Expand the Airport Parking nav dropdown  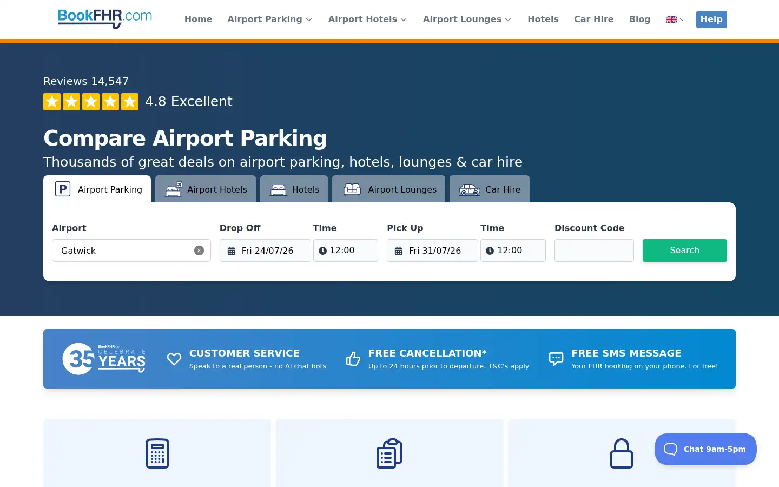(270, 19)
